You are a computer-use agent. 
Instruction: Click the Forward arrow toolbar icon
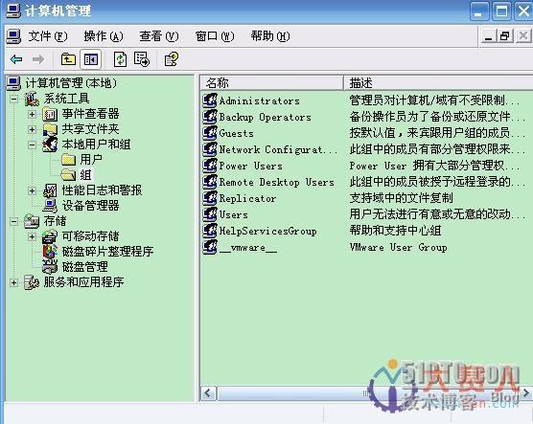38,59
